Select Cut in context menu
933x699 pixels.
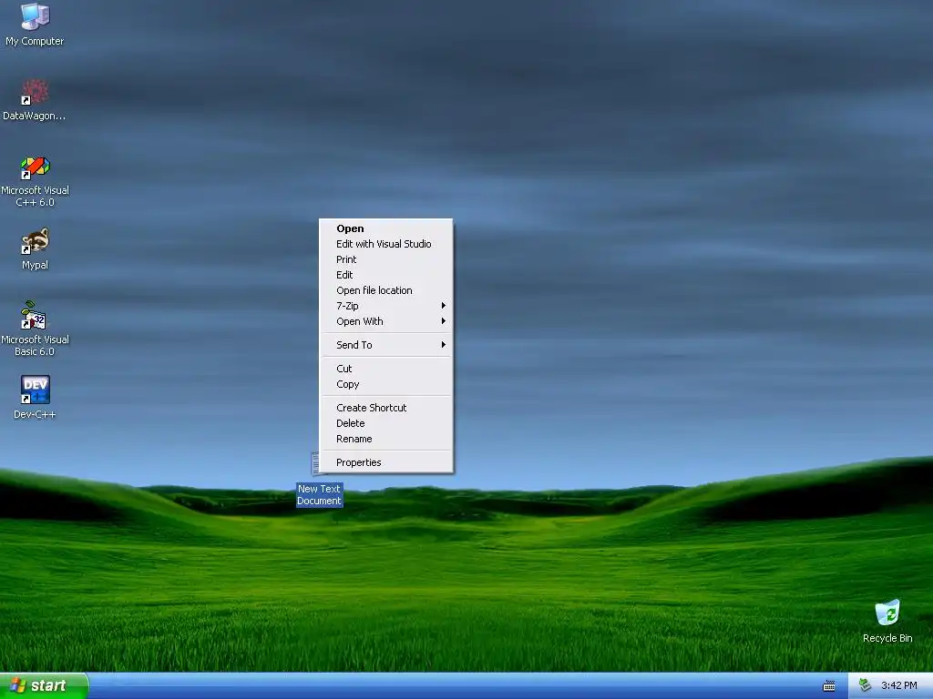(386, 369)
